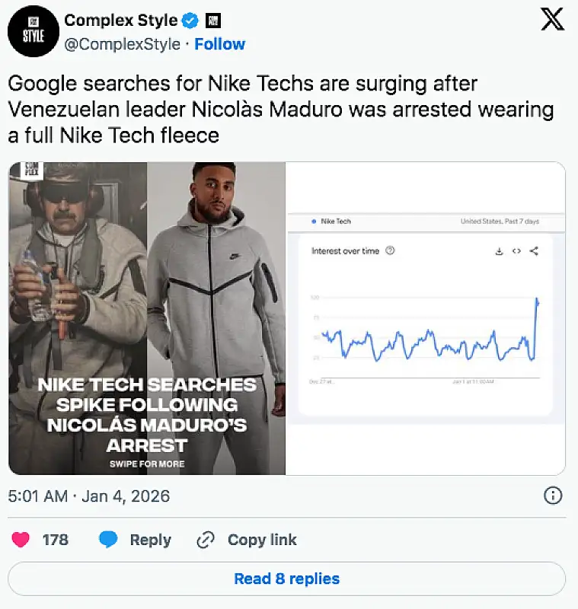Screen dimensions: 578x609
Task: Like the tweet with the heart icon
Action: [x=21, y=540]
